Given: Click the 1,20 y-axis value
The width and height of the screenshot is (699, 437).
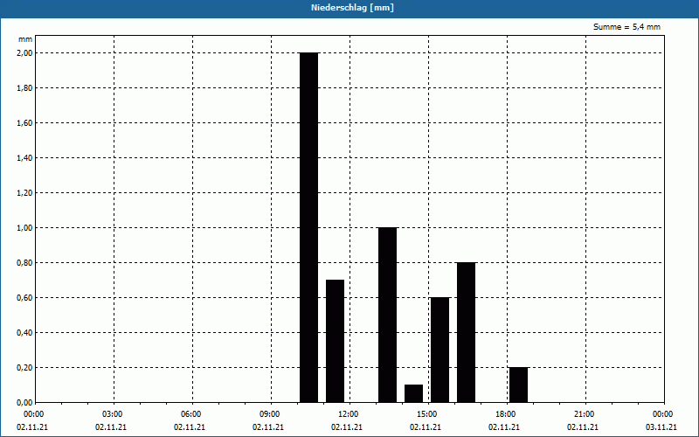Looking at the screenshot, I should click(24, 193).
